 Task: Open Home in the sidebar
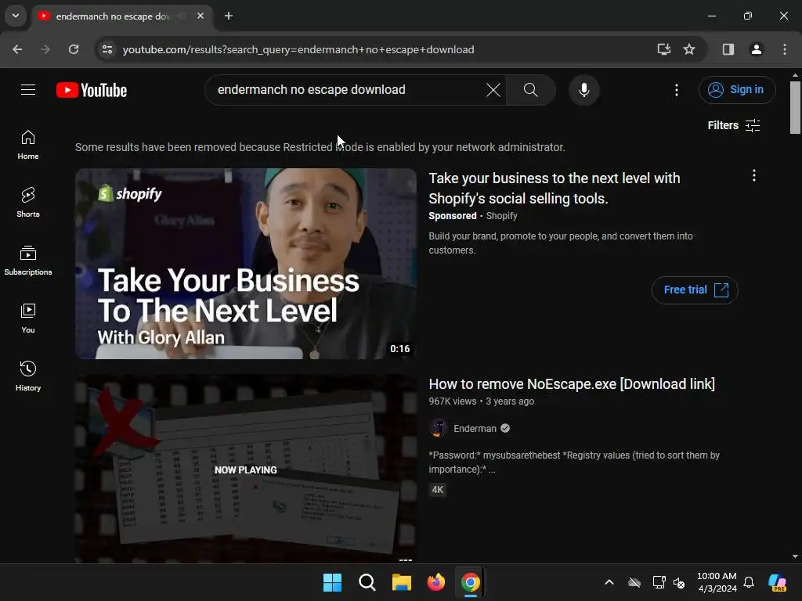28,145
